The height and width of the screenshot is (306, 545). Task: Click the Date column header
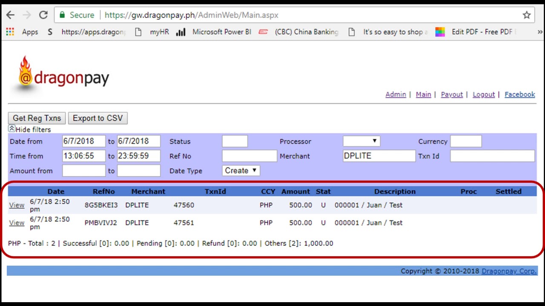[56, 191]
